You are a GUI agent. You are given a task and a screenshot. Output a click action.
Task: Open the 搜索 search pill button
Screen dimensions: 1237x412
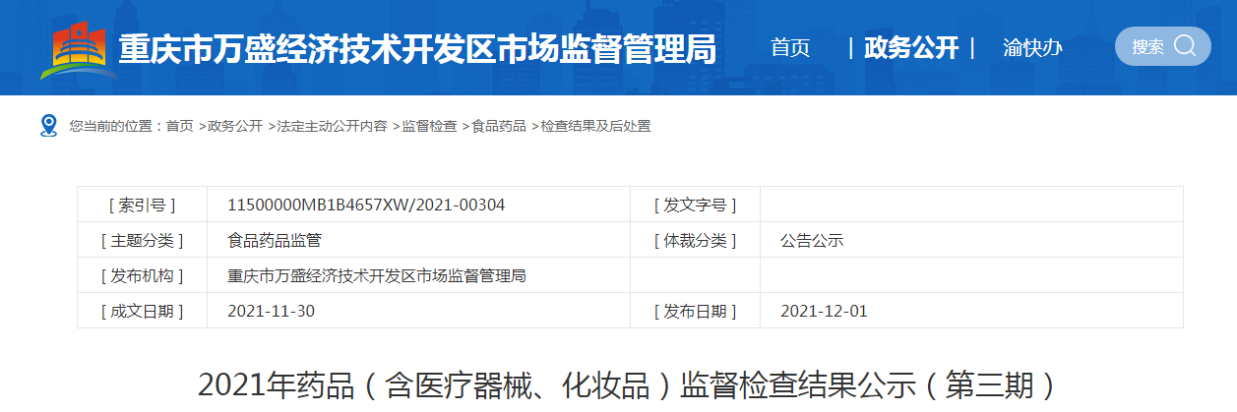coord(1162,46)
